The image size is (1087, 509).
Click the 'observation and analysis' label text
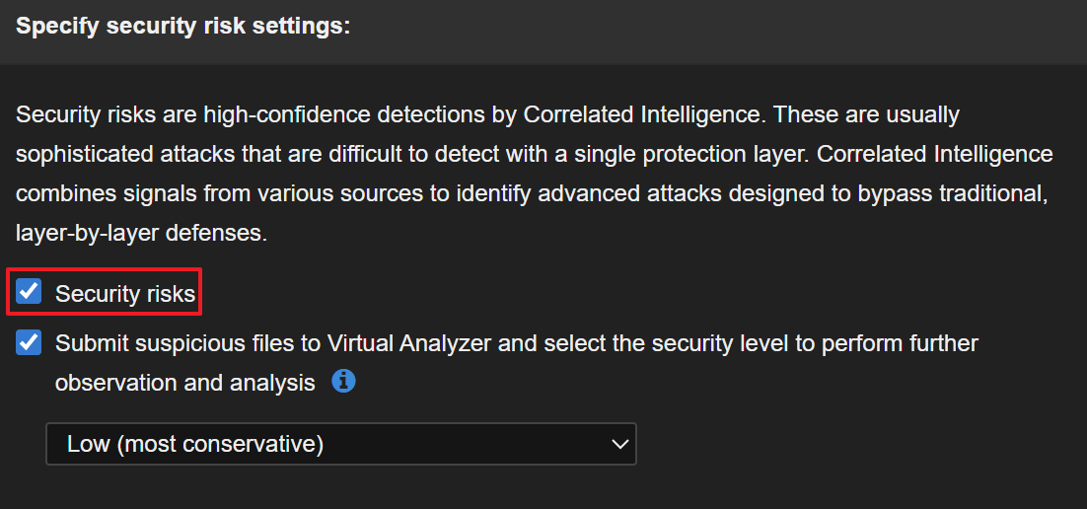185,383
